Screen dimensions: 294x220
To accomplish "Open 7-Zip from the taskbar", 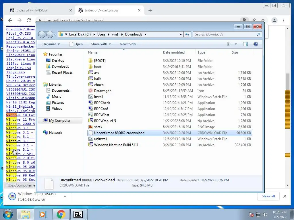I will click(x=78, y=214).
